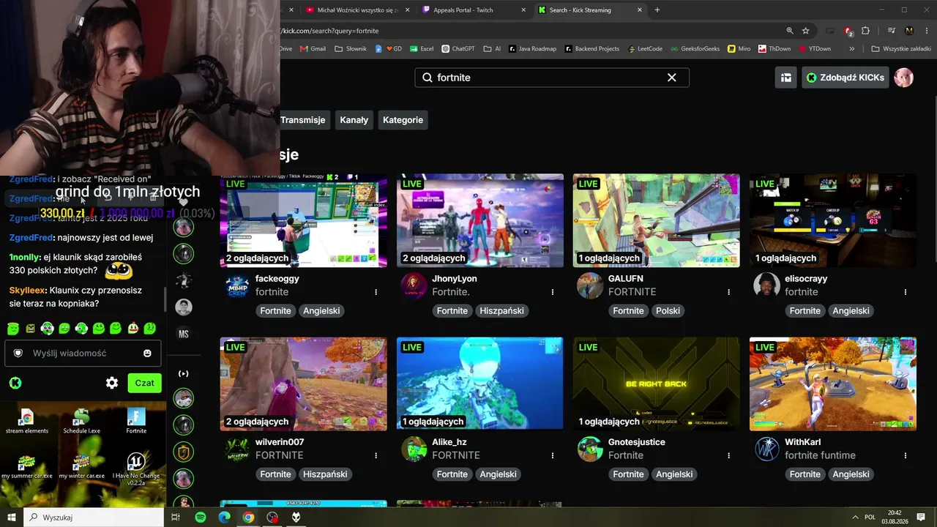Open the LeetCode bookmark
937x527 pixels.
click(645, 49)
